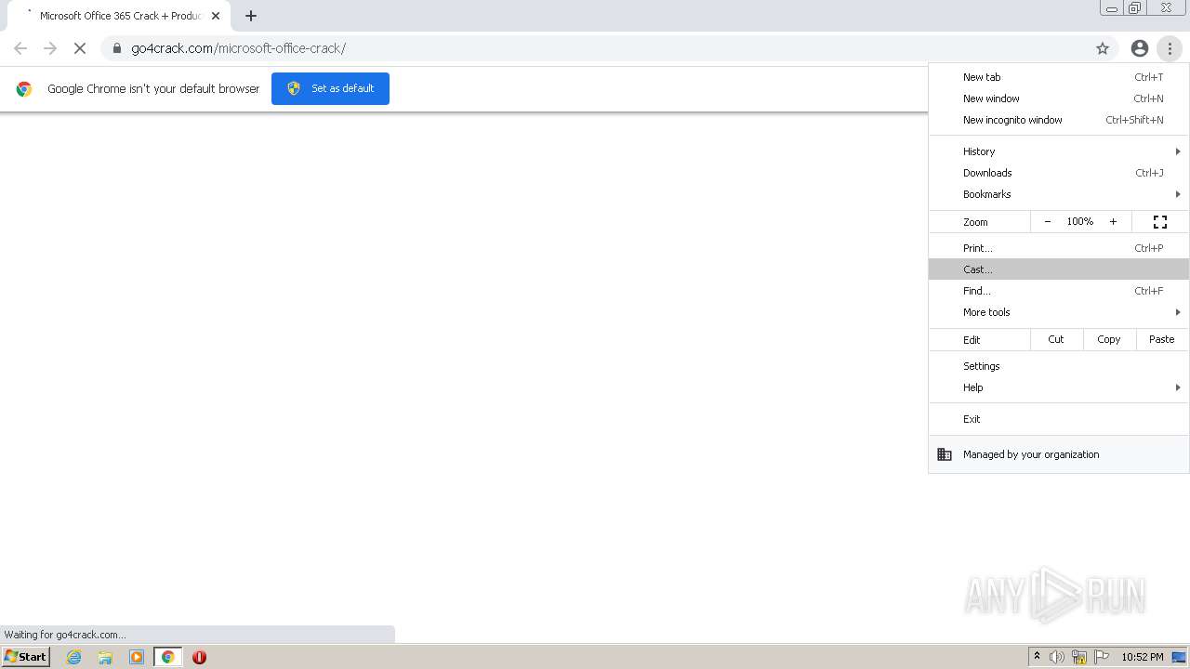Image resolution: width=1190 pixels, height=669 pixels.
Task: Show hidden tray icons arrow
Action: [x=1037, y=657]
